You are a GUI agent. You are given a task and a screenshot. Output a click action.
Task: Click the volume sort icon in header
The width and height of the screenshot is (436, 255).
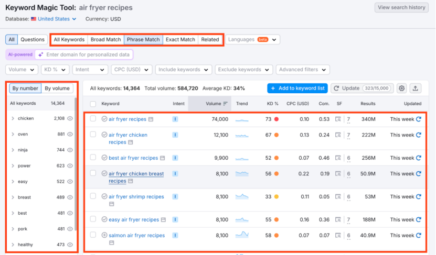click(226, 104)
